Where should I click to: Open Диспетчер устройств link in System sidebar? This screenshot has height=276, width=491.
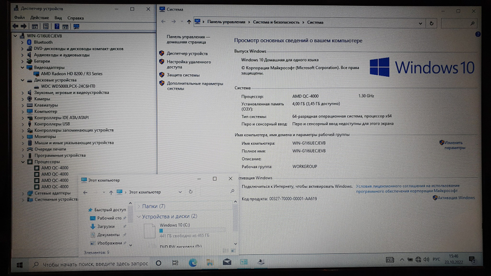click(187, 53)
